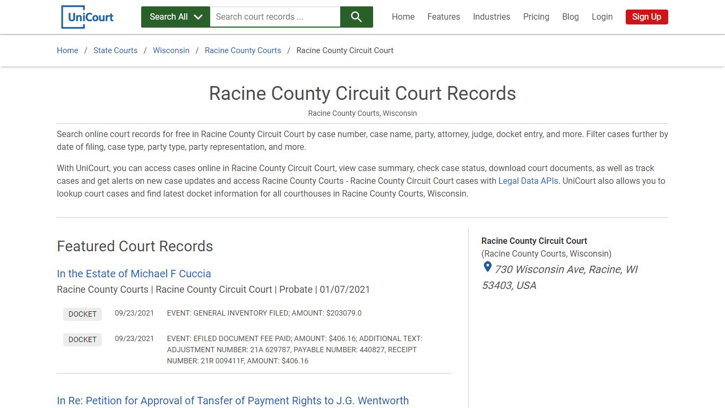This screenshot has height=408, width=725.
Task: Click the GENERAL INVENTORY FILED docket text
Action: click(264, 313)
